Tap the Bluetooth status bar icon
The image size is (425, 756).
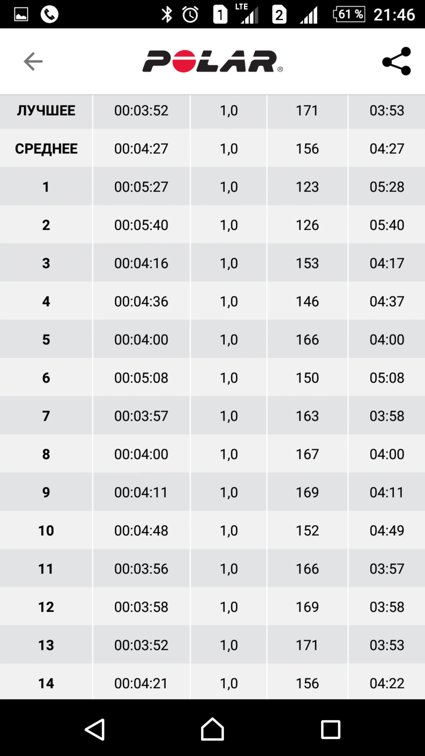tap(167, 14)
